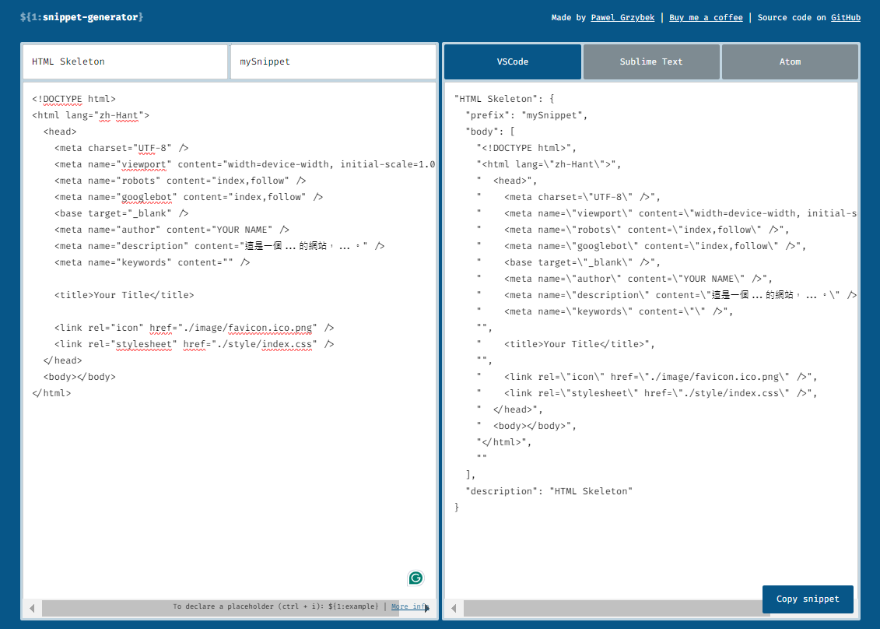
Task: Click the <title>Your Title</title> line in editor
Action: 124,295
